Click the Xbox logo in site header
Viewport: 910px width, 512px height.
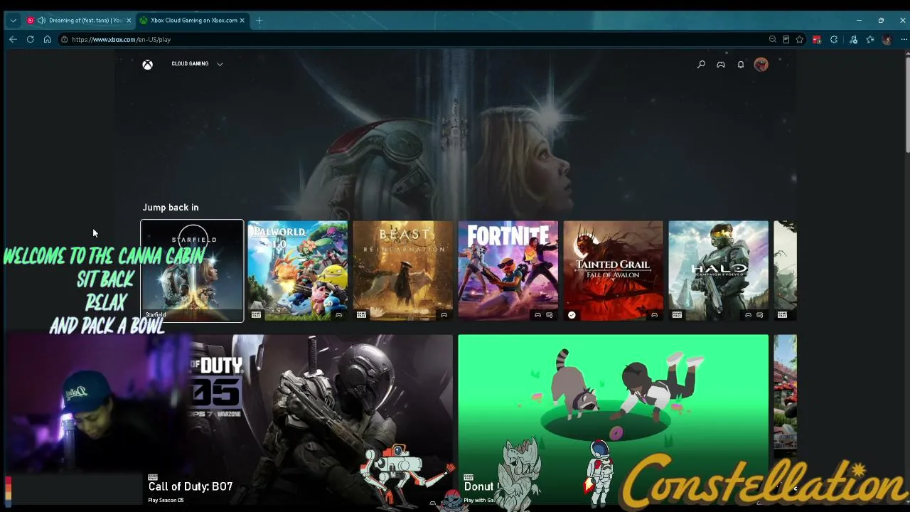click(x=147, y=65)
